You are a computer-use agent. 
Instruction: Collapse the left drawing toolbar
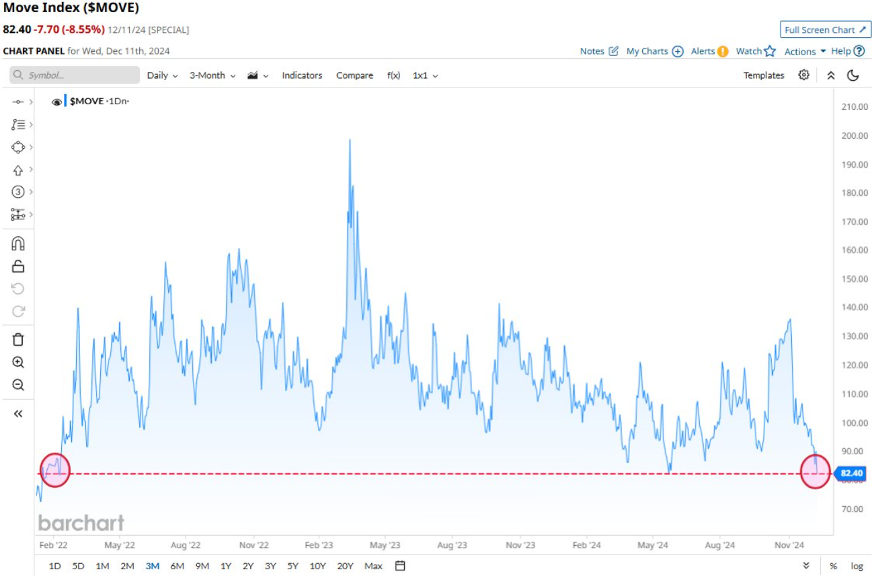click(18, 414)
